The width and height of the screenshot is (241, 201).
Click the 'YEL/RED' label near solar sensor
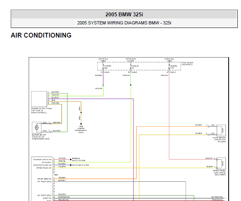pos(198,125)
